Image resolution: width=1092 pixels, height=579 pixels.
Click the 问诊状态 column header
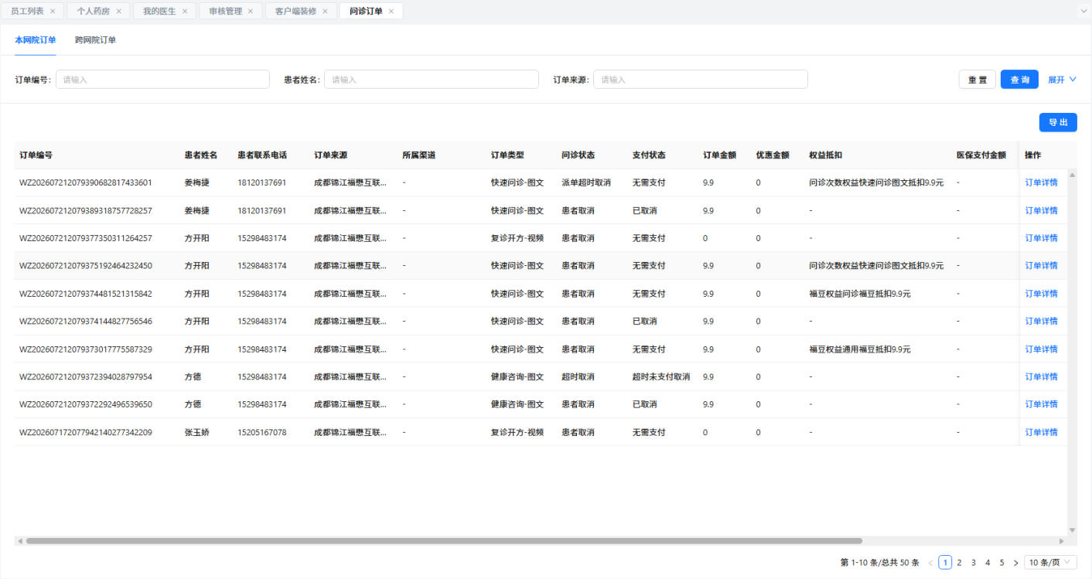[x=578, y=155]
